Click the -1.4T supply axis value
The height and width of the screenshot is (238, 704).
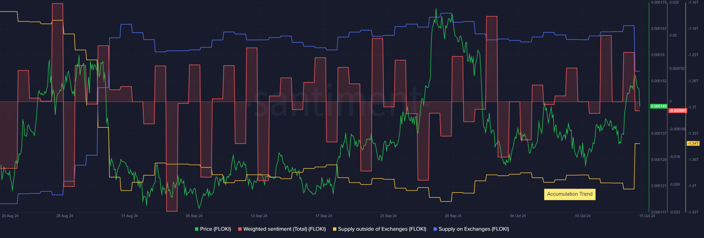(692, 186)
